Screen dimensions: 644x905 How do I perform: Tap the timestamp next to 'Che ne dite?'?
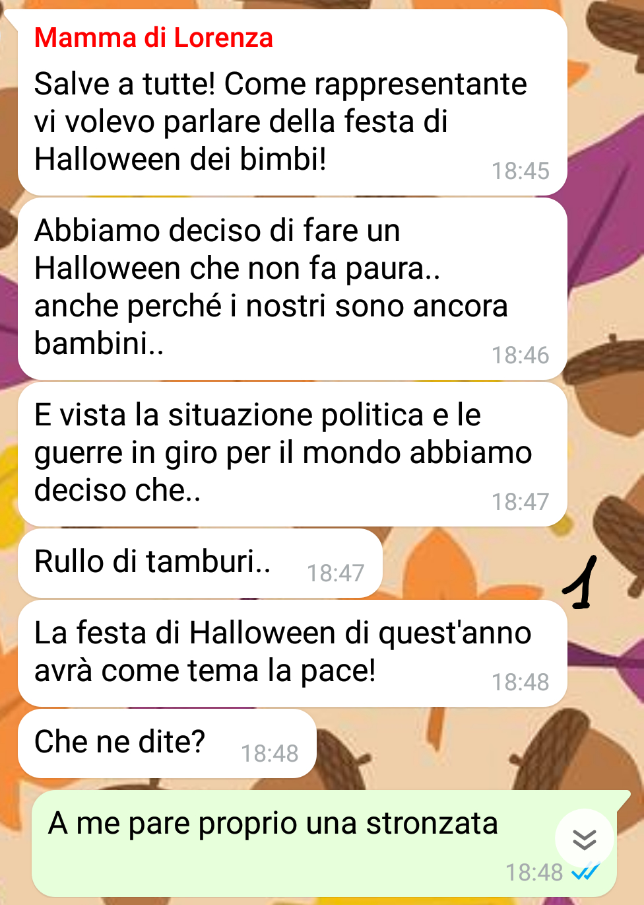[x=269, y=753]
